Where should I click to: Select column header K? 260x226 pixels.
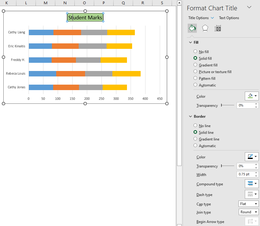click(7, 3)
